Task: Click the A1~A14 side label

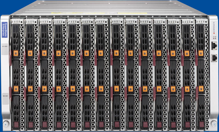Action: [x=5, y=49]
